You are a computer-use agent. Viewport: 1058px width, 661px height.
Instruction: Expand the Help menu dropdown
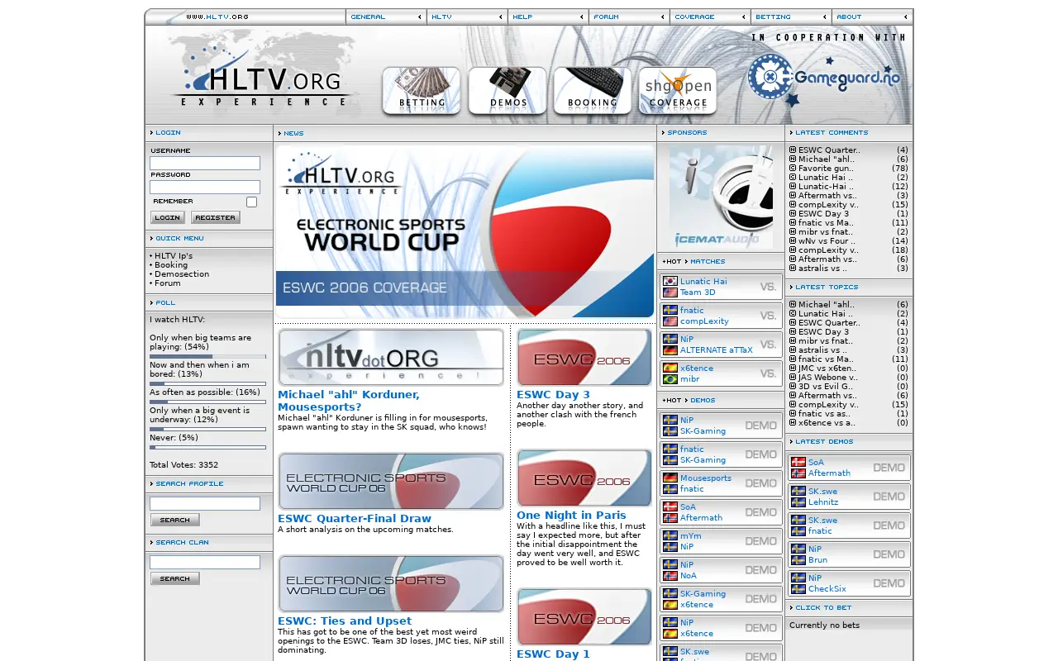pos(548,17)
